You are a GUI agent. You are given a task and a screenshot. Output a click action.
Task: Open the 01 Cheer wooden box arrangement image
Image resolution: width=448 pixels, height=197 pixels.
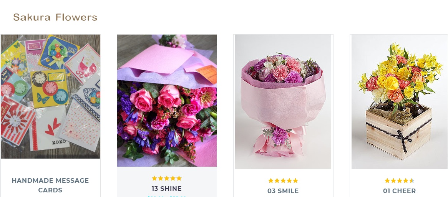pos(400,102)
